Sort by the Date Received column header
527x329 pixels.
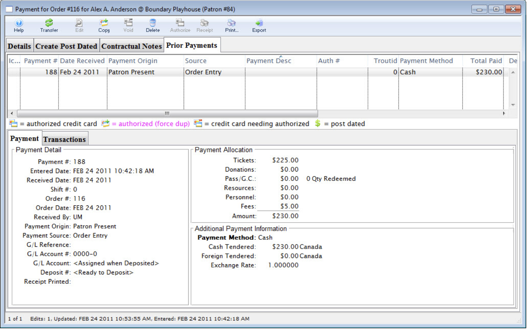(x=83, y=61)
